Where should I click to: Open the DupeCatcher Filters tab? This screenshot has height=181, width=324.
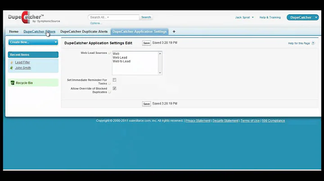coord(40,31)
